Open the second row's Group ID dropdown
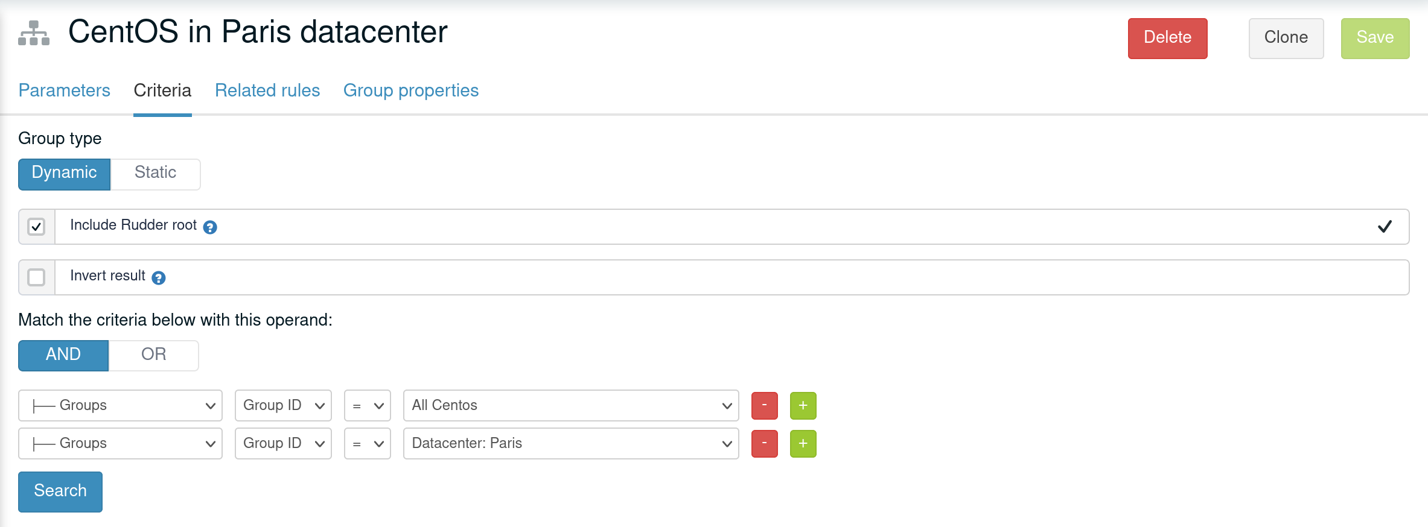This screenshot has width=1428, height=527. pyautogui.click(x=283, y=443)
